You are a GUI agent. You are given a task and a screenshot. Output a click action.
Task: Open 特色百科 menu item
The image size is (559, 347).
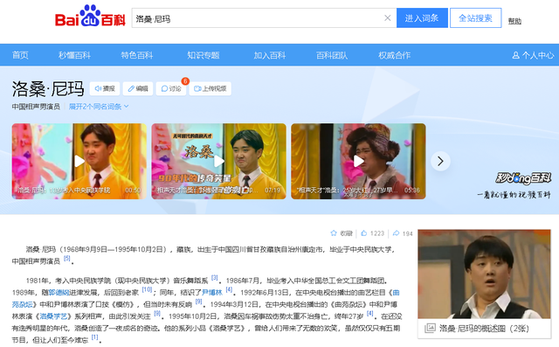click(x=137, y=55)
